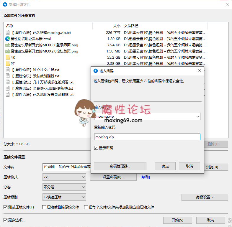Click the PNG icon of MOX2.0论坛首页.png
The image size is (232, 227).
pyautogui.click(x=8, y=51)
